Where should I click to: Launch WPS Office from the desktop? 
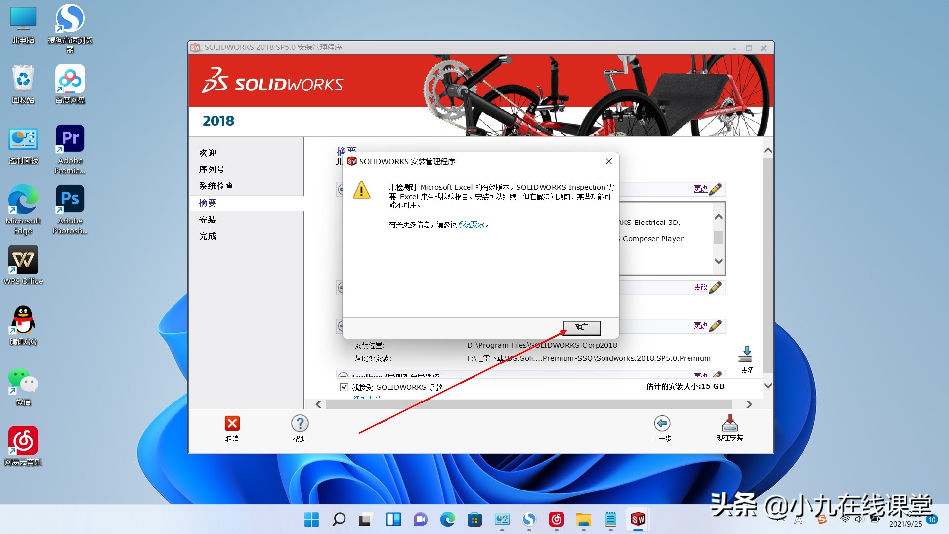click(x=23, y=260)
